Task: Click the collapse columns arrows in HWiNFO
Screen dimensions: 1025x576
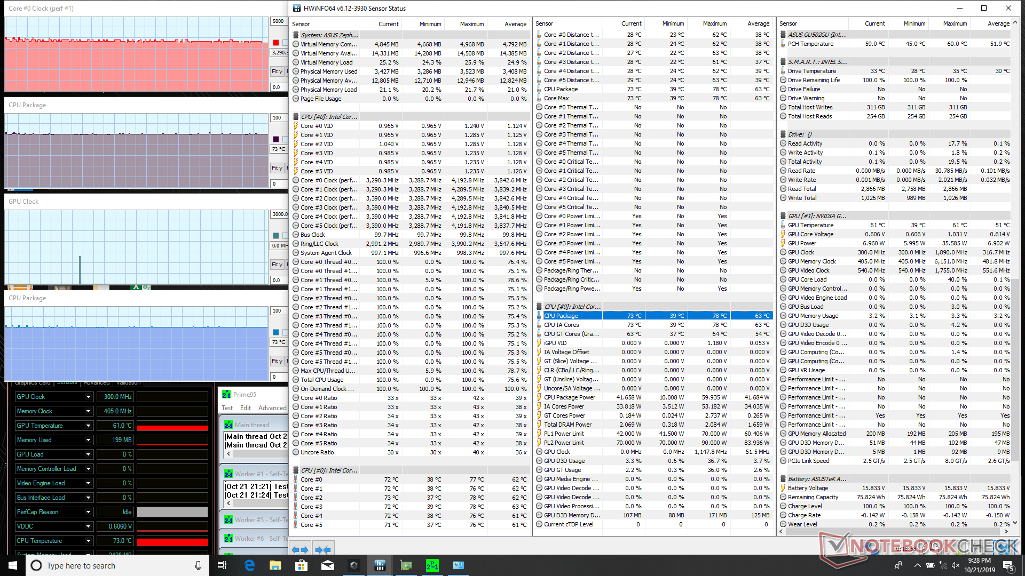Action: (322, 549)
